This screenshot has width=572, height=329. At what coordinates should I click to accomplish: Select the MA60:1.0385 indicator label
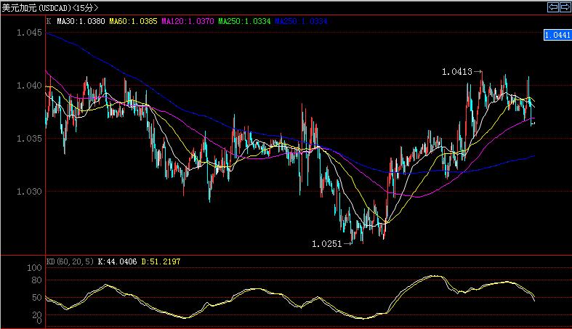pyautogui.click(x=133, y=21)
